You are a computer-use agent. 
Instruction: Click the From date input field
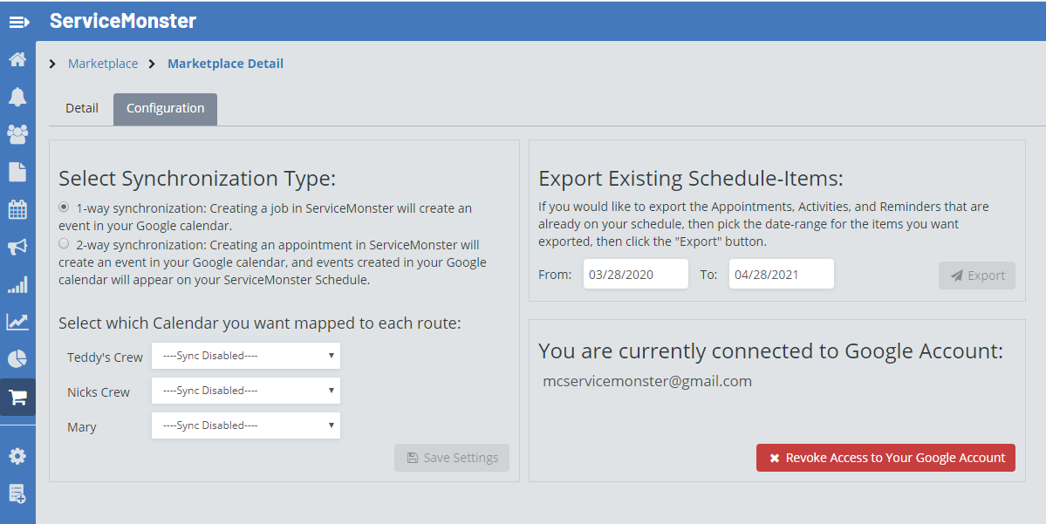coord(635,275)
